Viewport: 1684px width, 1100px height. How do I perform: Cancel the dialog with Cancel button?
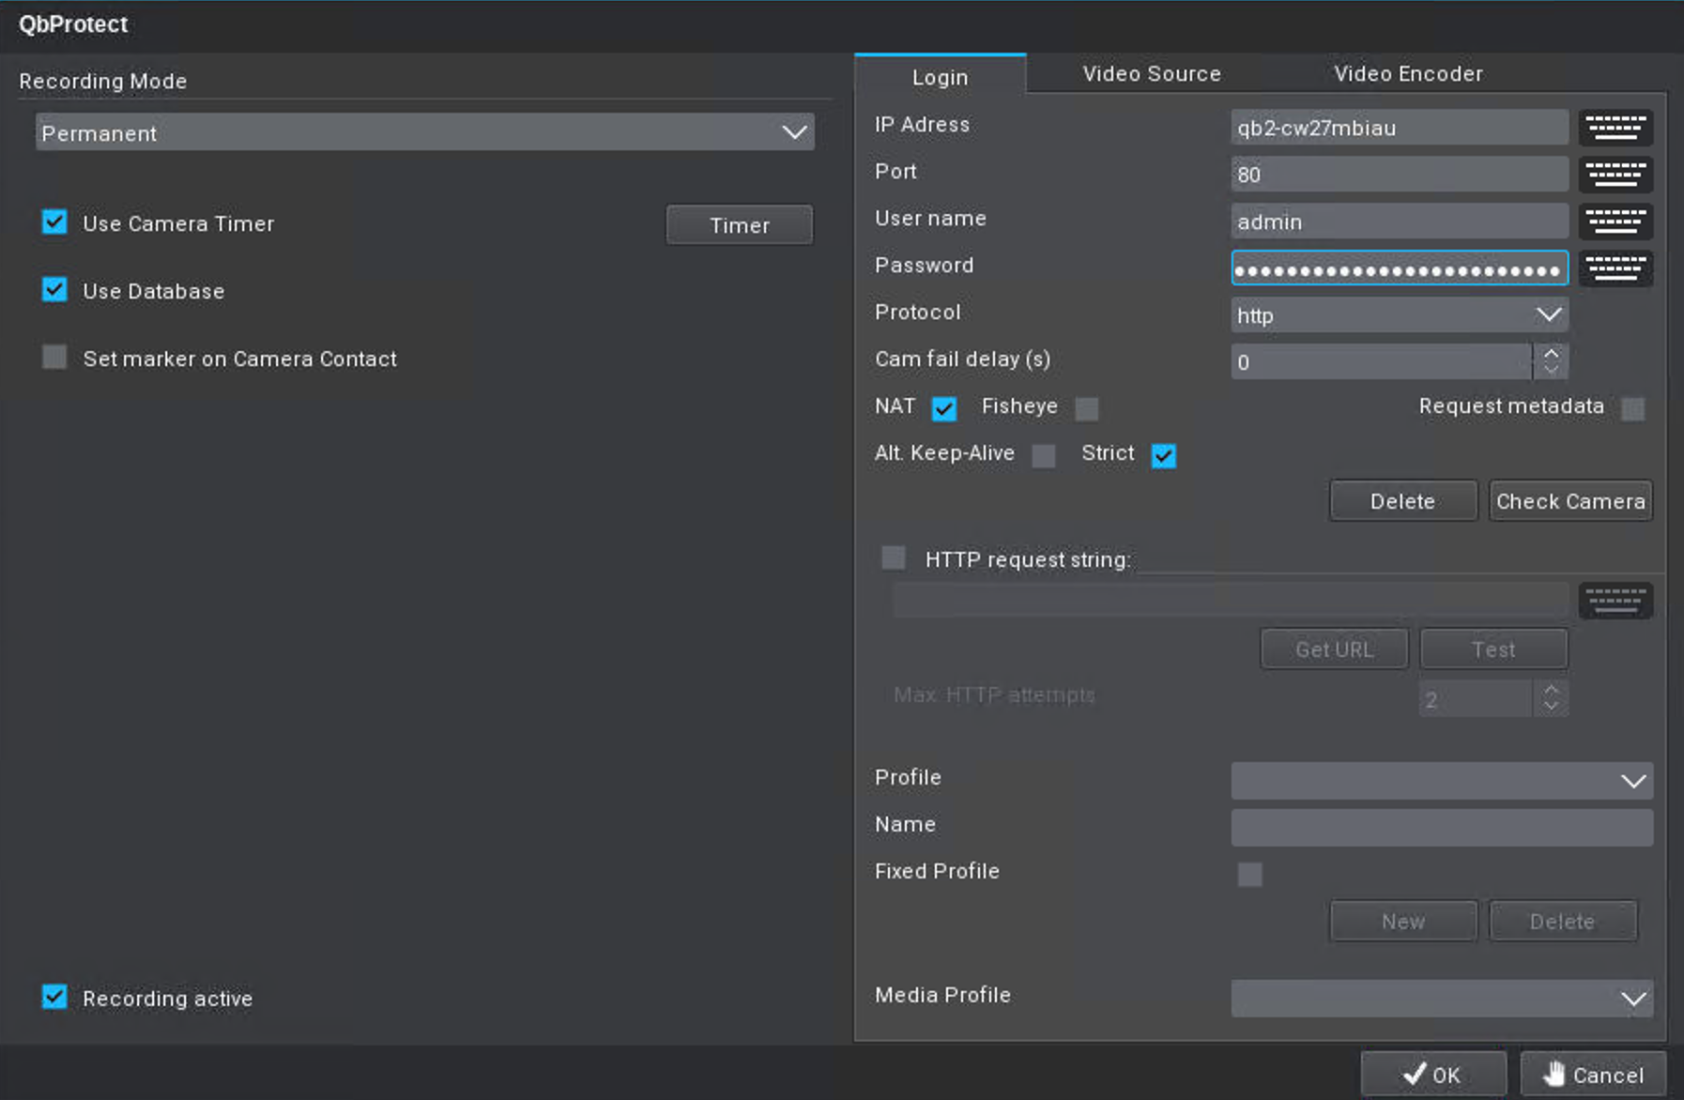1593,1075
